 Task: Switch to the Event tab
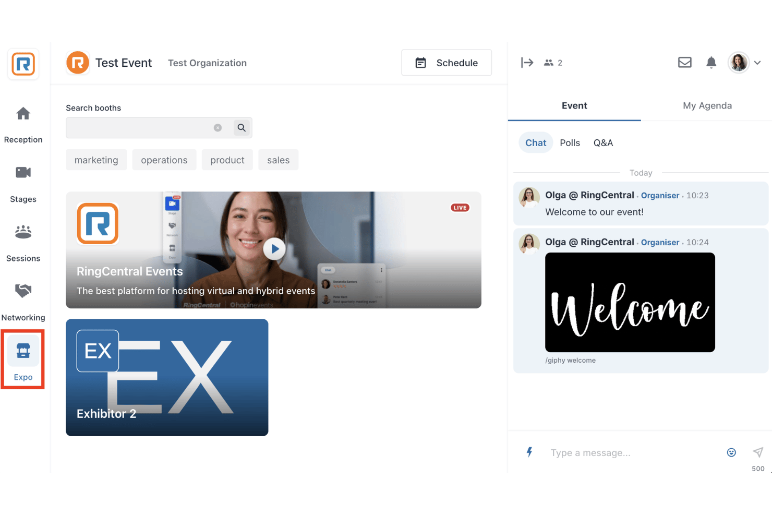point(574,106)
